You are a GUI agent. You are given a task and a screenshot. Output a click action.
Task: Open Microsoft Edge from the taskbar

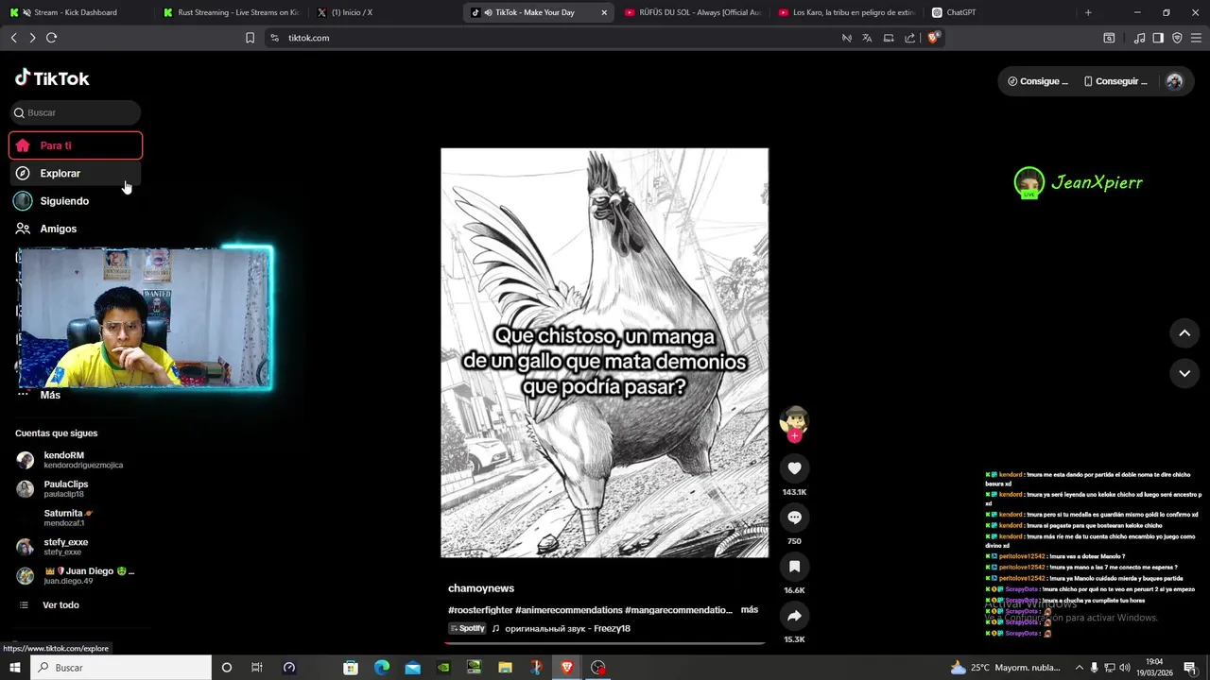[x=382, y=667]
